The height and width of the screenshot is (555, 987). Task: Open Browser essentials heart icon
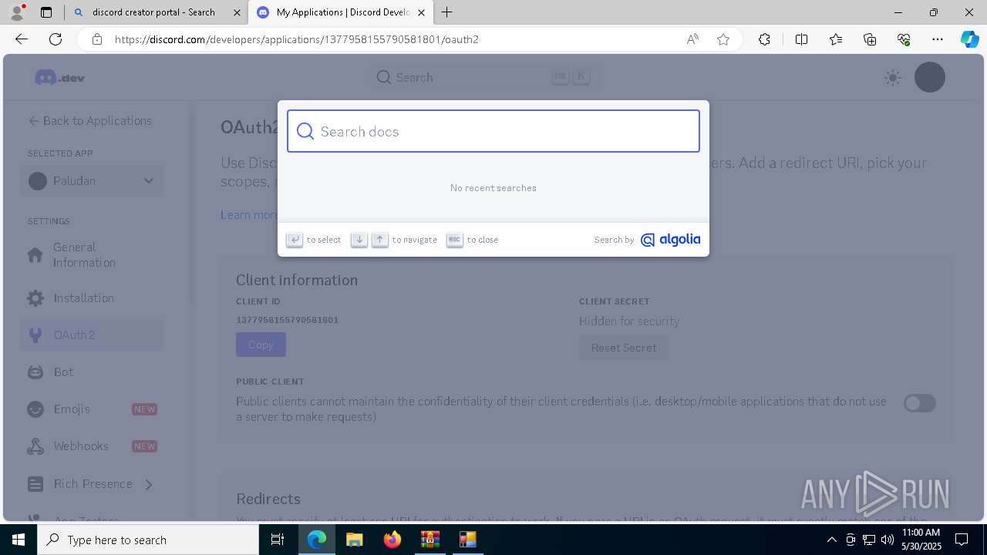[904, 39]
